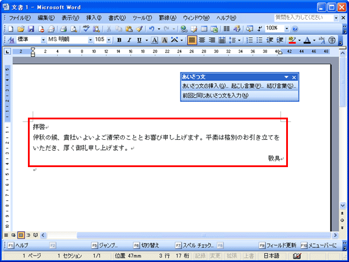Open help search box dropdown arrow
Screen dimensions: 349x262
tap(336, 18)
